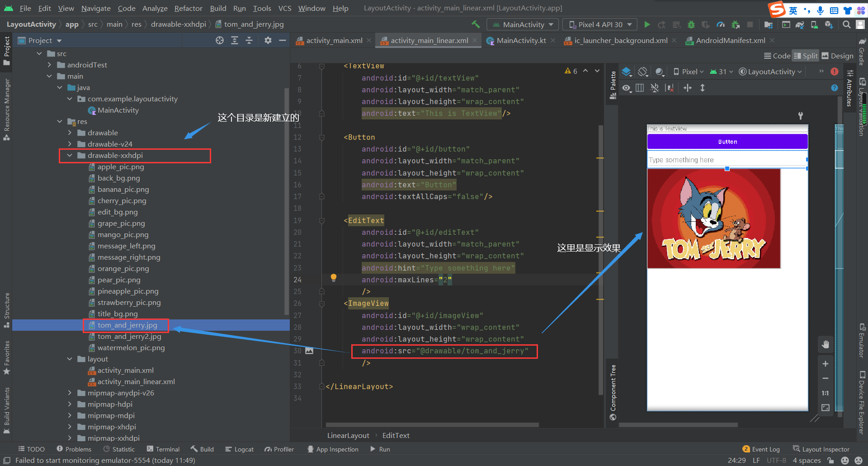Click the red error indicator in design toolbar
This screenshot has height=466, width=868.
(x=835, y=71)
